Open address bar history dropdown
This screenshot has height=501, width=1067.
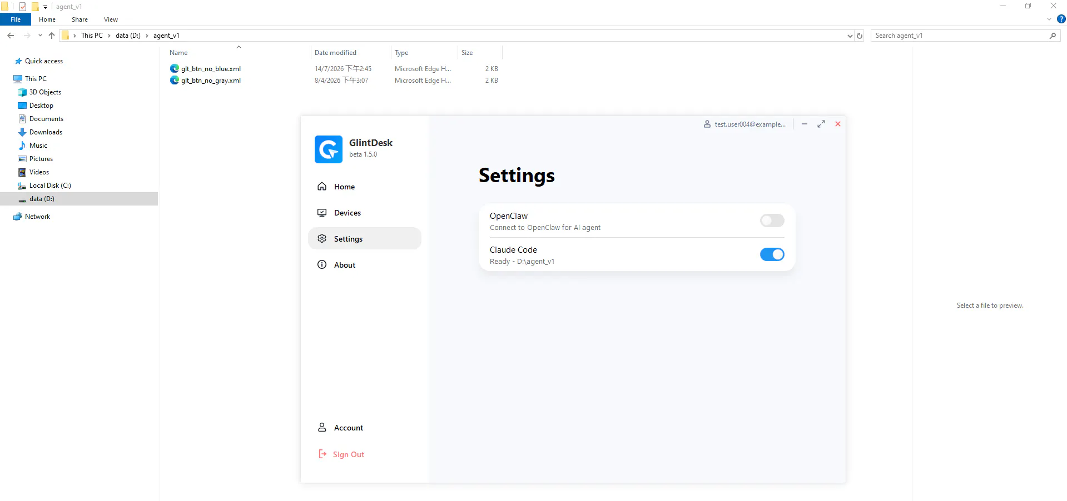tap(850, 36)
